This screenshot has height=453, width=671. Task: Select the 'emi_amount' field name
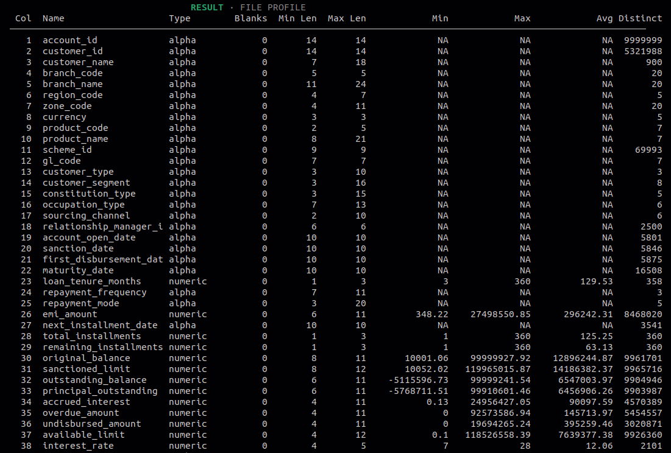click(x=69, y=315)
